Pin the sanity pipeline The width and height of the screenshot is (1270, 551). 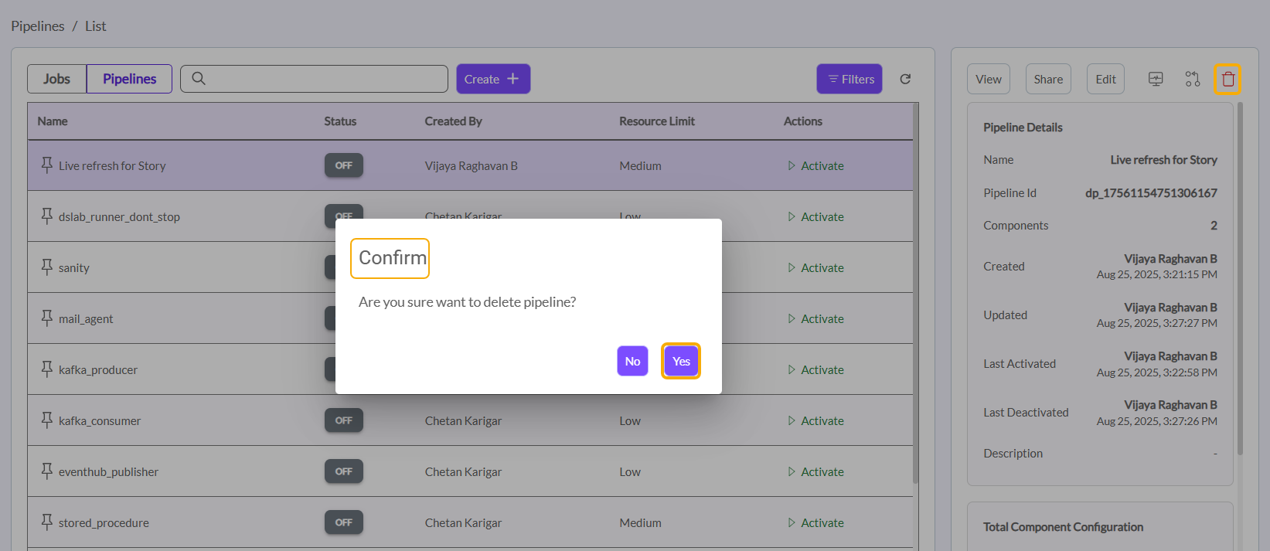[47, 267]
